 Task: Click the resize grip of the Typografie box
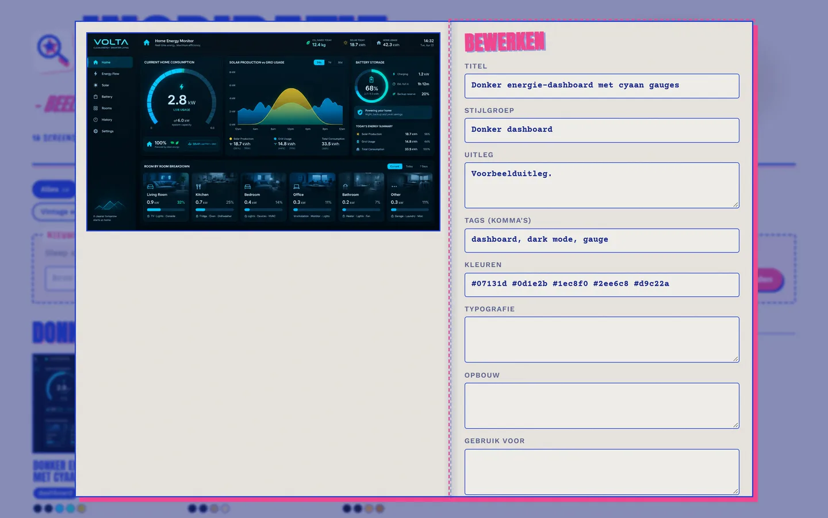coord(735,359)
